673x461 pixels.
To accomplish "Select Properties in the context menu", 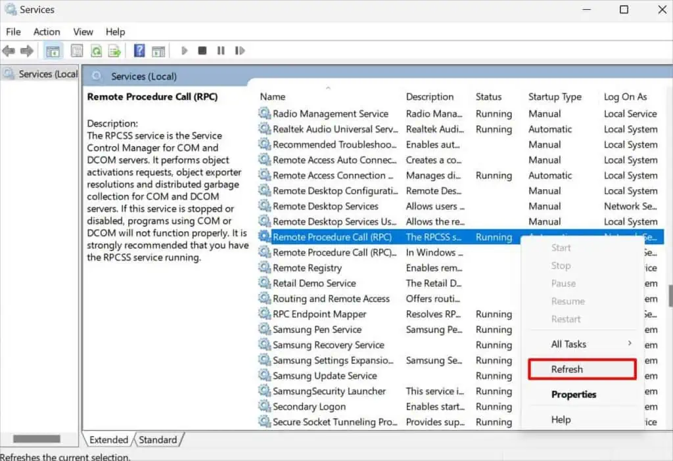I will click(x=574, y=394).
